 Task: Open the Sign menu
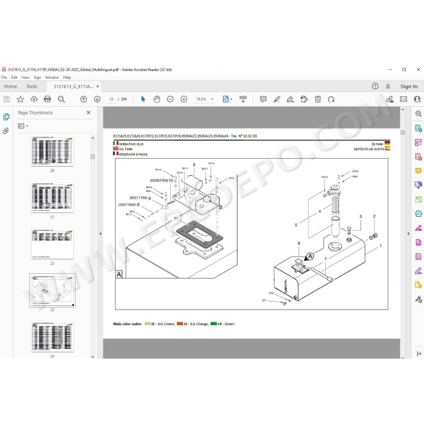coord(38,78)
